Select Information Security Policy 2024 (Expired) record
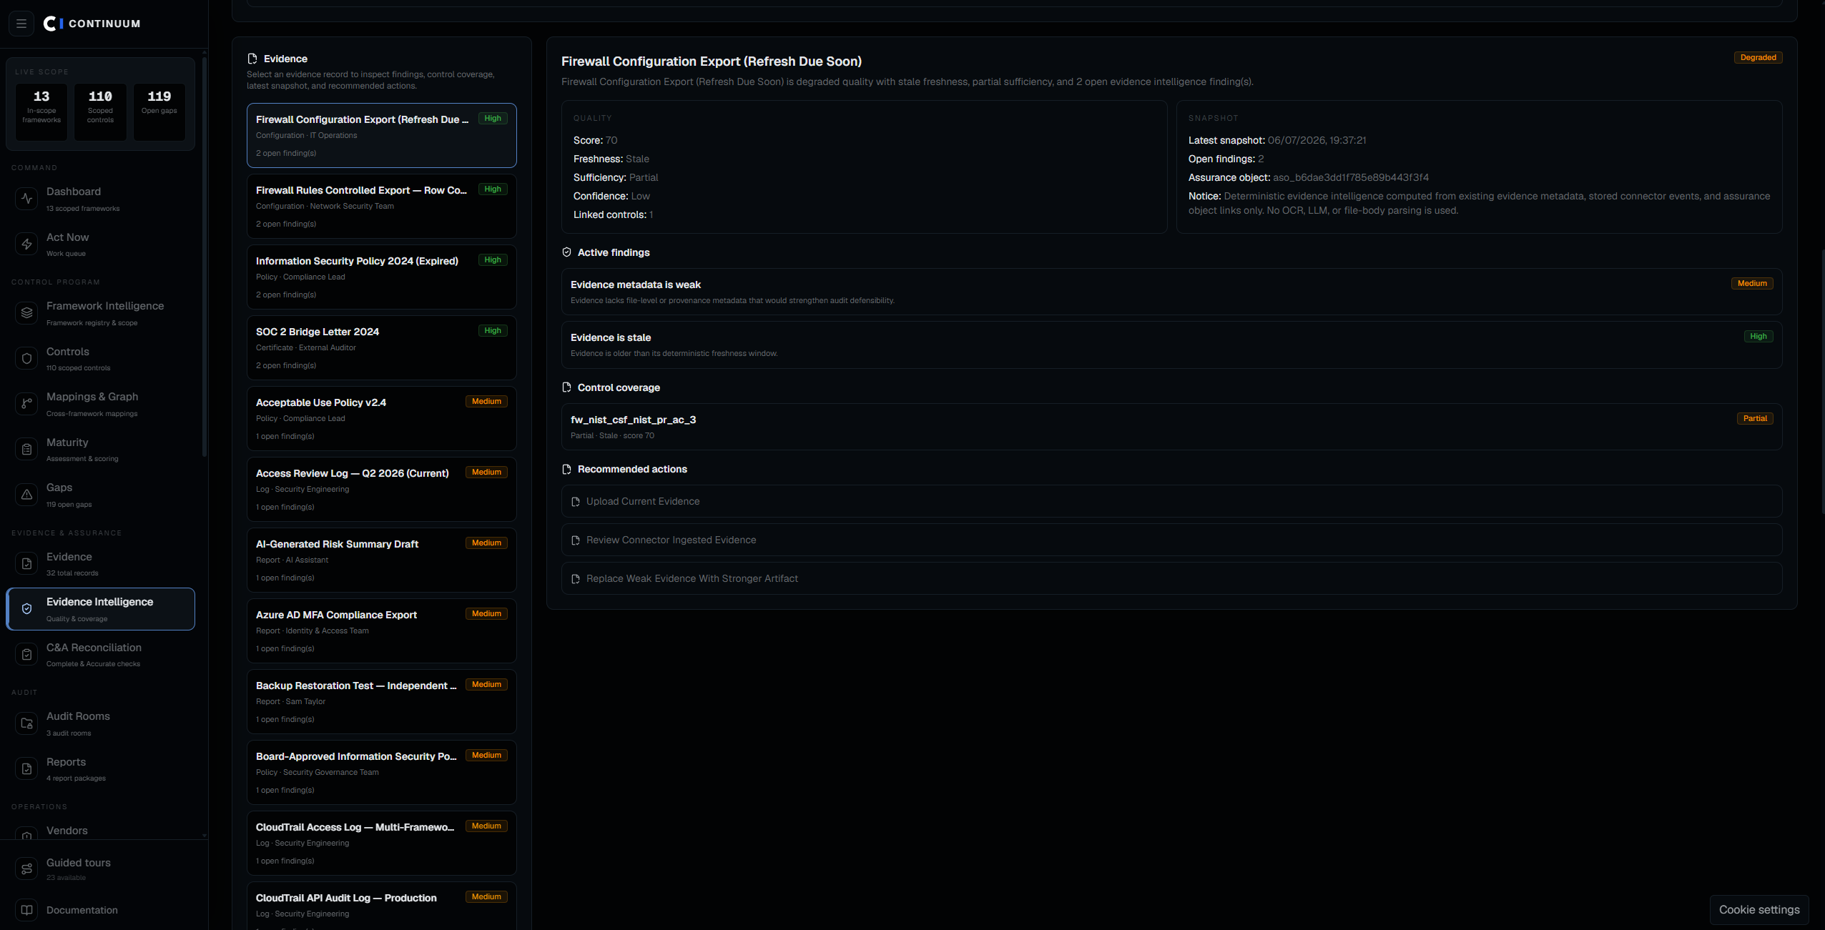 click(382, 277)
